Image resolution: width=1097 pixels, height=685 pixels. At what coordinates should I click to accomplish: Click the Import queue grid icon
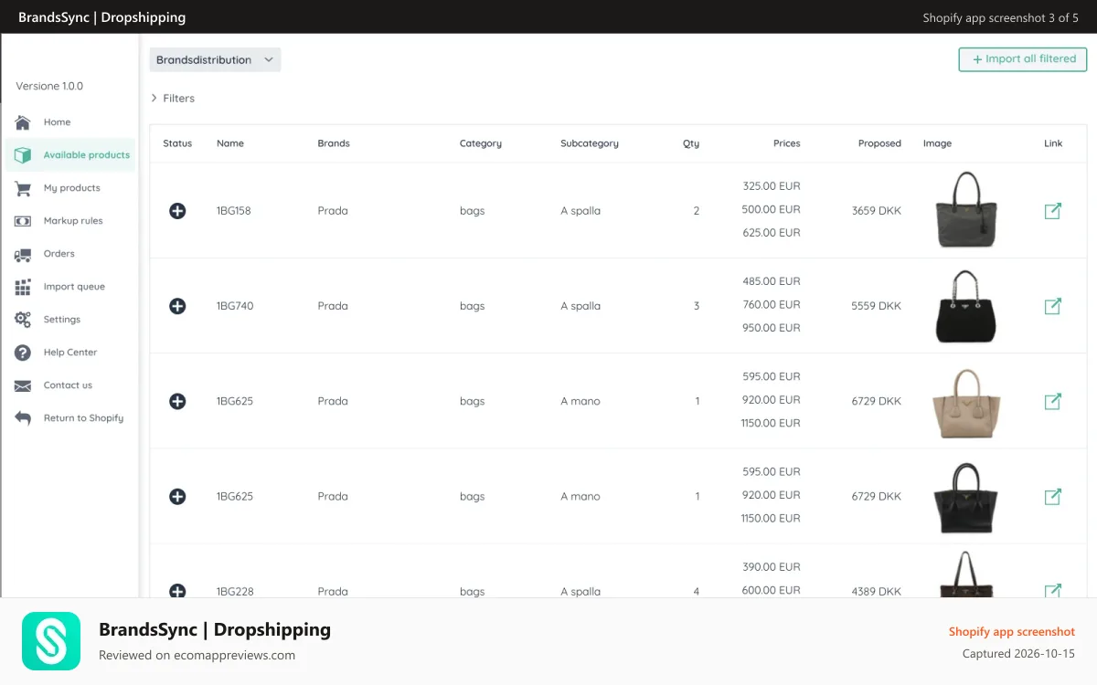[23, 287]
